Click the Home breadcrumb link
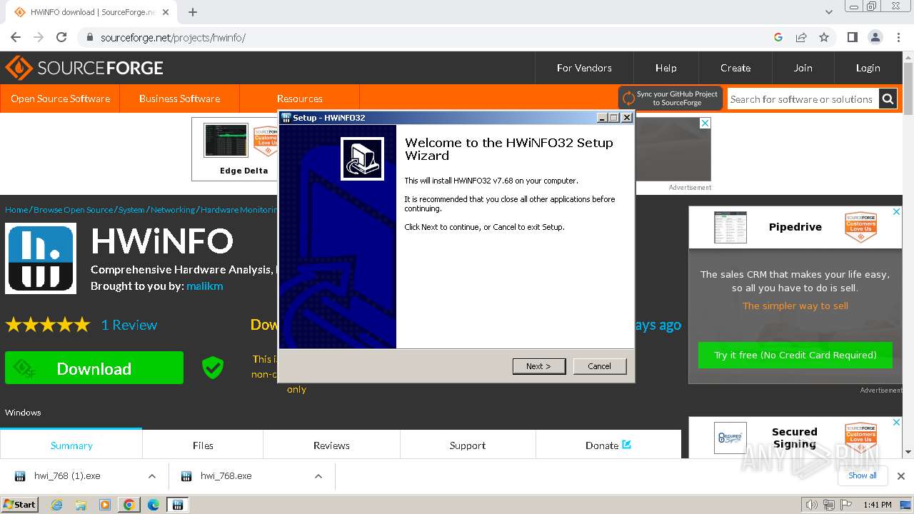The width and height of the screenshot is (914, 514). pyautogui.click(x=16, y=210)
